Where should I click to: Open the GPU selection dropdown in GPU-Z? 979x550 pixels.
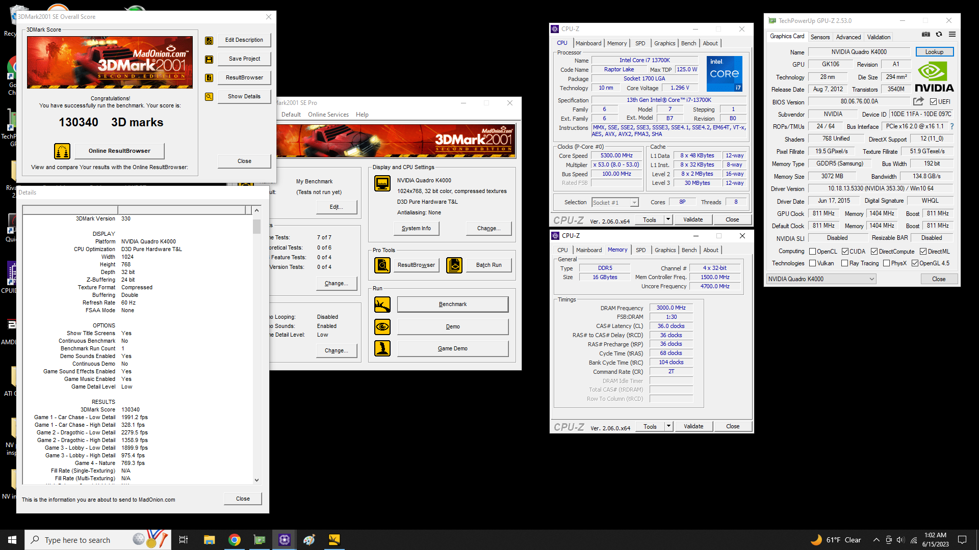click(x=821, y=279)
